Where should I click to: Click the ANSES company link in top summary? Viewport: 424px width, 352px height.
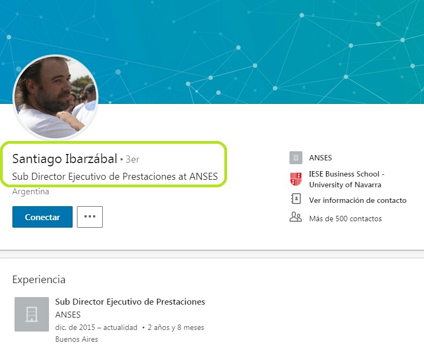pos(320,158)
